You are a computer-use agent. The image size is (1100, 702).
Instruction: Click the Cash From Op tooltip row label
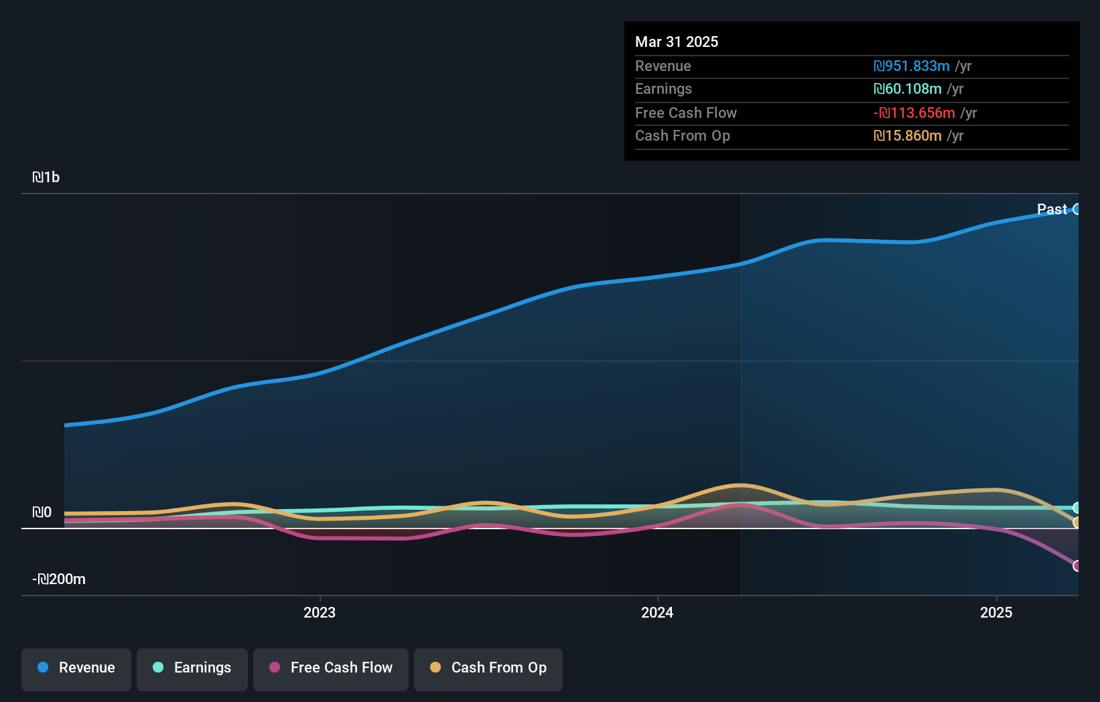click(683, 135)
